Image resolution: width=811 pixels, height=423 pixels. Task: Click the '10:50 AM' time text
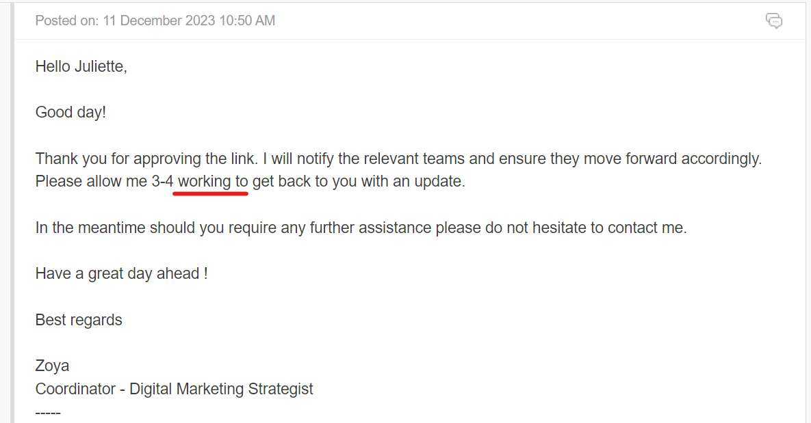coord(247,21)
